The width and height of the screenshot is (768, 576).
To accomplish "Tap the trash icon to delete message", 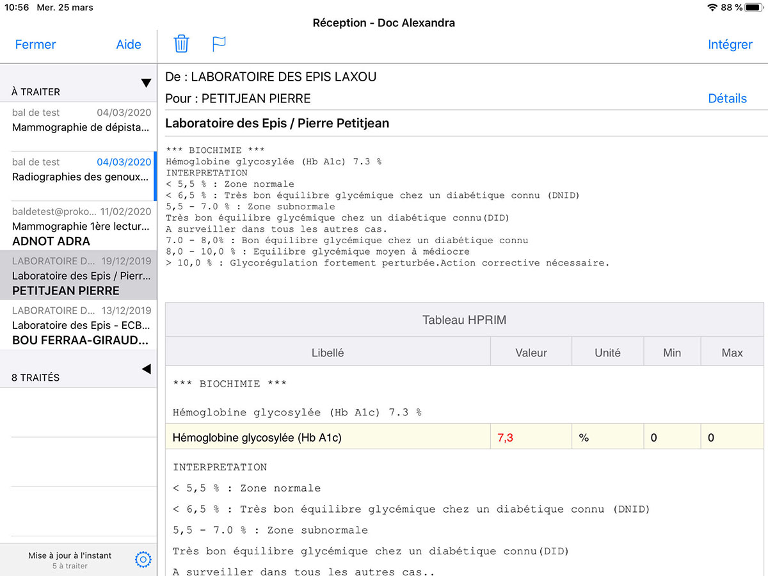I will [x=182, y=44].
